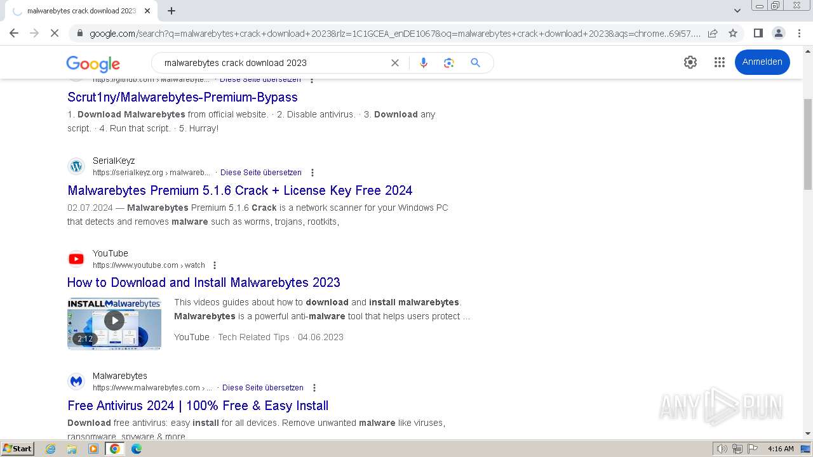This screenshot has width=813, height=457.
Task: Translate the Malwarebytes result page
Action: 263,388
